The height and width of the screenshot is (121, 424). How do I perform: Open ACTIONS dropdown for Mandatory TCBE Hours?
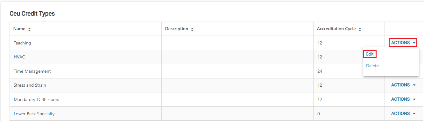tap(403, 99)
